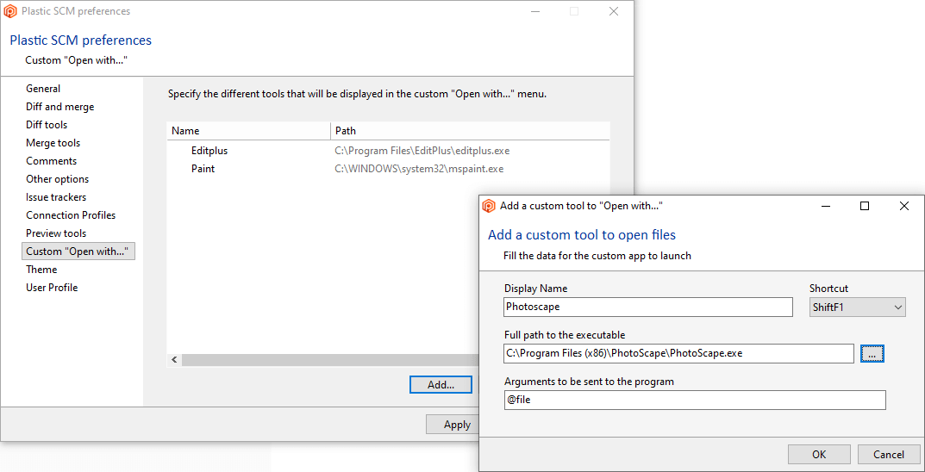
Task: Minimize the Plastic SCM preferences window
Action: 534,11
